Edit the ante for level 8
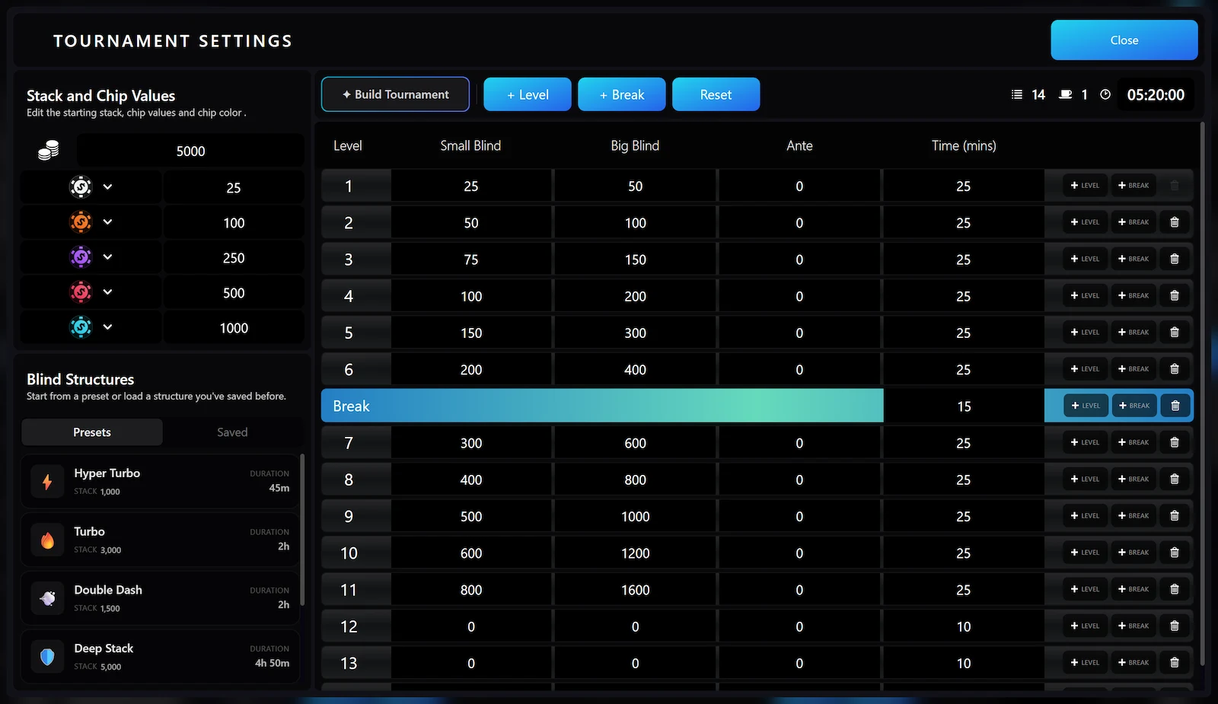Screen dimensions: 1218x704 (x=799, y=479)
